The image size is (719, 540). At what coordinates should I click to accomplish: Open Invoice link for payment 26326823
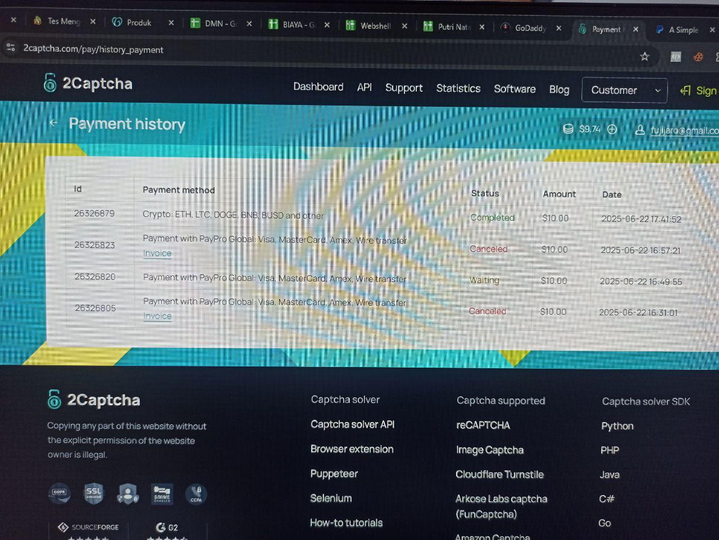click(x=157, y=253)
